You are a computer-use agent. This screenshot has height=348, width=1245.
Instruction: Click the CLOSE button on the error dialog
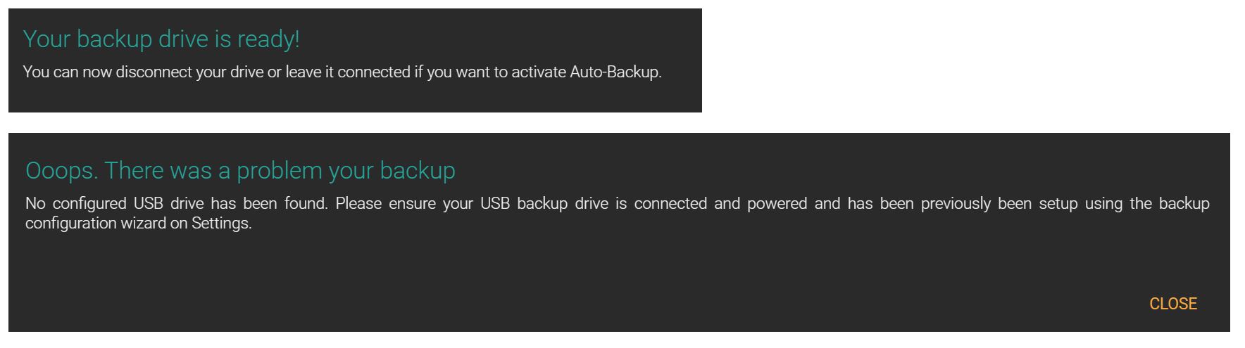point(1172,304)
